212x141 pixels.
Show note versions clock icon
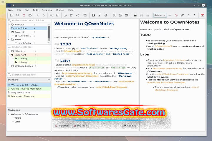(65, 15)
